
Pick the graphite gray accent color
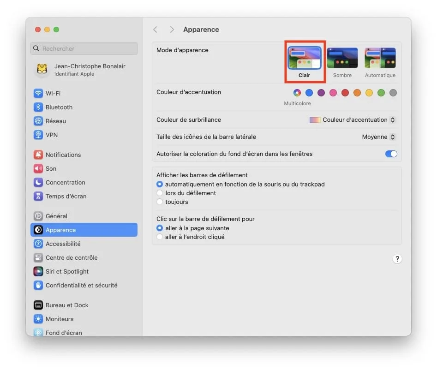393,93
